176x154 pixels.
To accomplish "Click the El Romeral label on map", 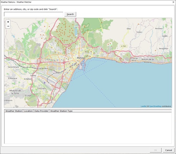I will click(x=13, y=78).
